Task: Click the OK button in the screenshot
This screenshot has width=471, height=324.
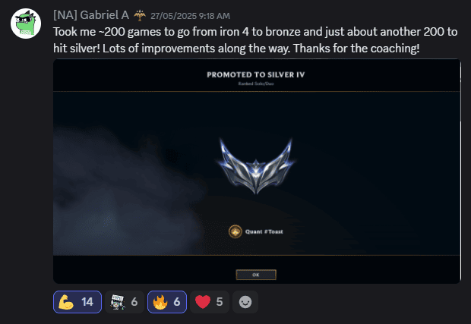Action: 256,275
